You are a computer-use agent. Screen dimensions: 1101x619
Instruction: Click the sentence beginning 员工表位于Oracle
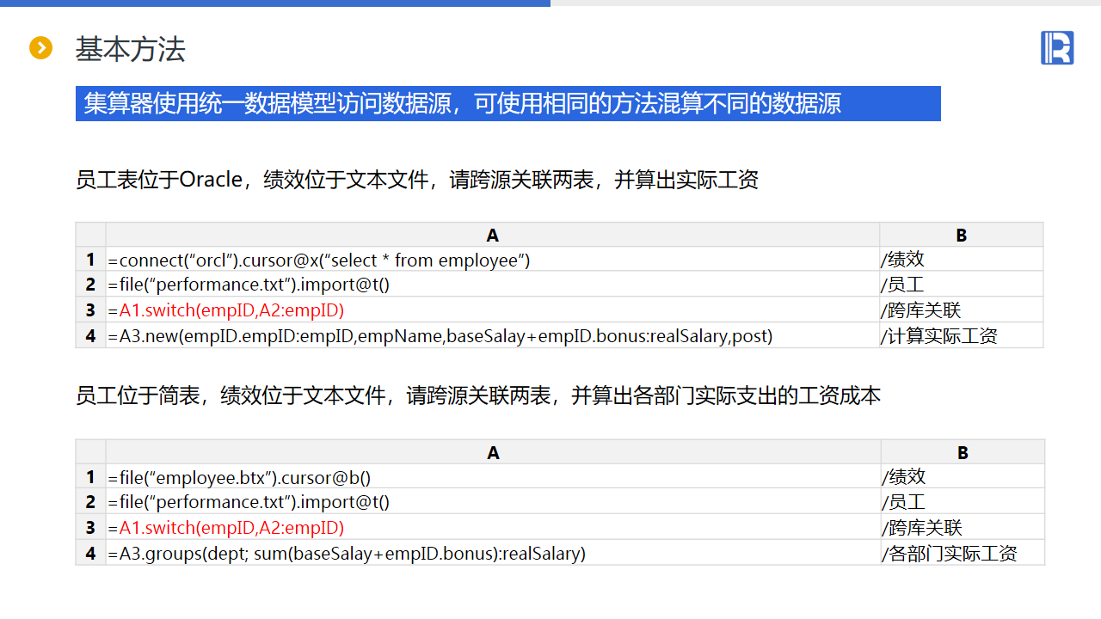417,180
